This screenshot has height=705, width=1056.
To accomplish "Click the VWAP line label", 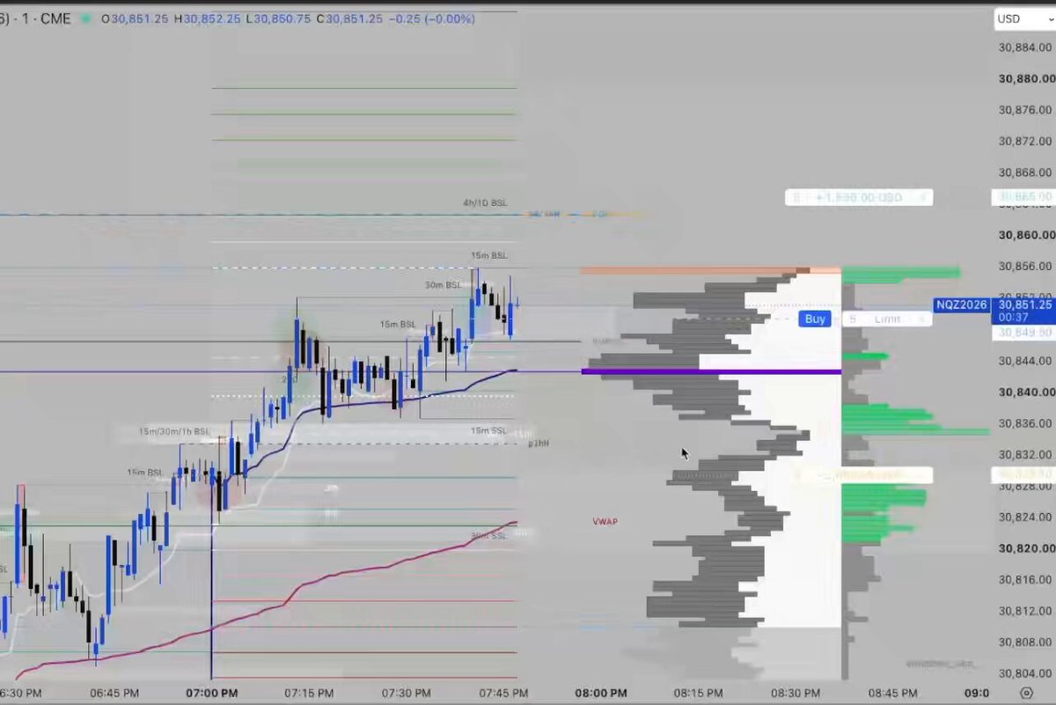I will 605,522.
